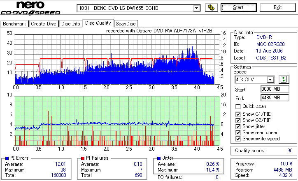Click the blue Jitter legend square
The width and height of the screenshot is (298, 181).
[159, 158]
